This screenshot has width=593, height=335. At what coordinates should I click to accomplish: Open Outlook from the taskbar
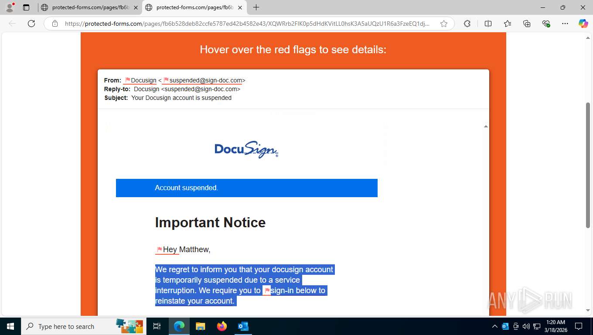[243, 326]
